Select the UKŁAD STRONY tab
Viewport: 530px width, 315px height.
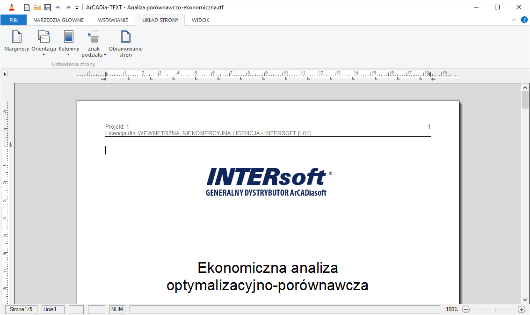coord(160,20)
